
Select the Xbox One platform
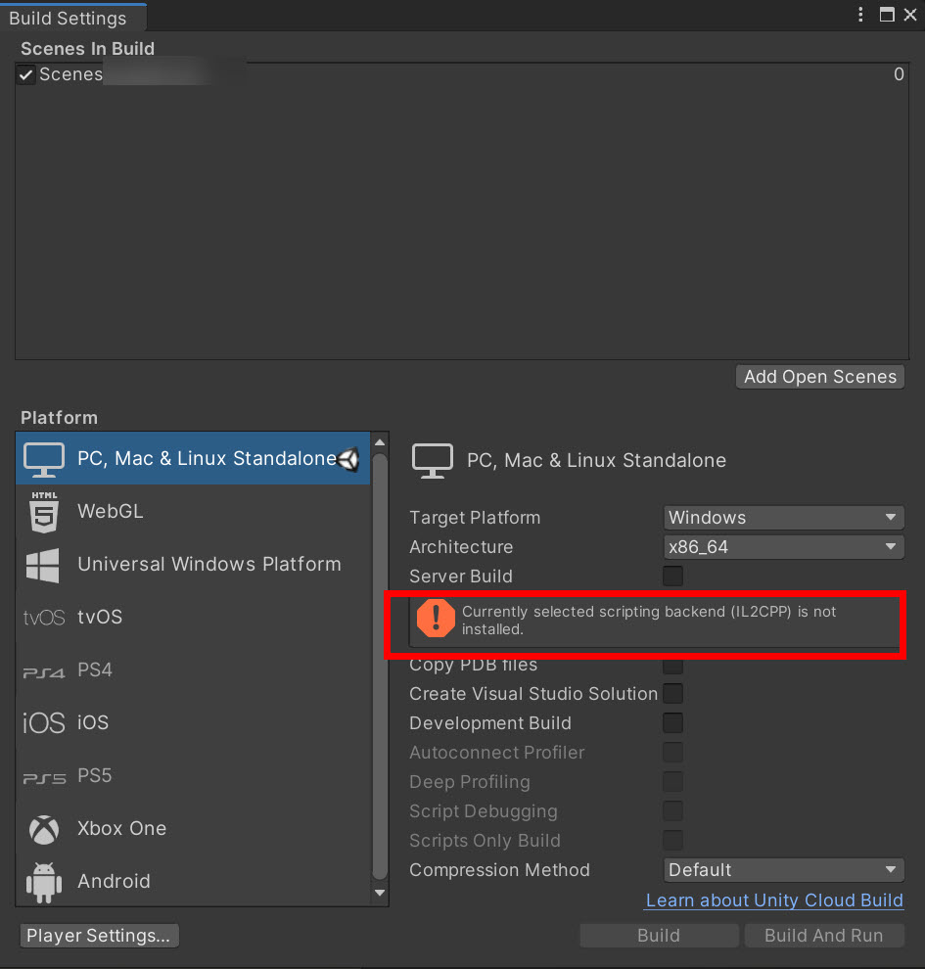tap(193, 829)
